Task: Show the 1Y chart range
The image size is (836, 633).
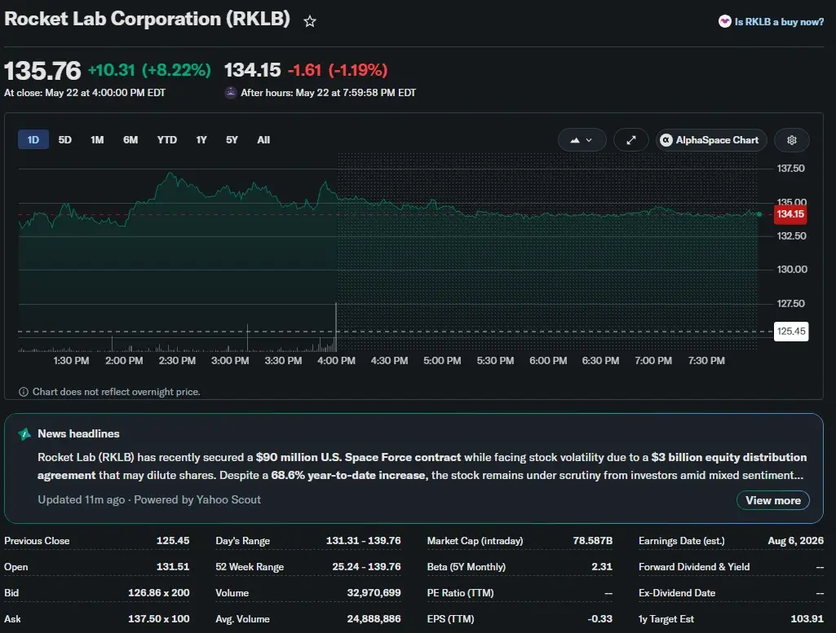Action: (x=201, y=139)
